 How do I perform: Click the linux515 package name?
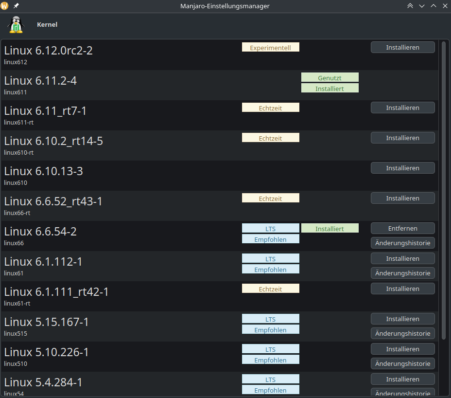[16, 333]
